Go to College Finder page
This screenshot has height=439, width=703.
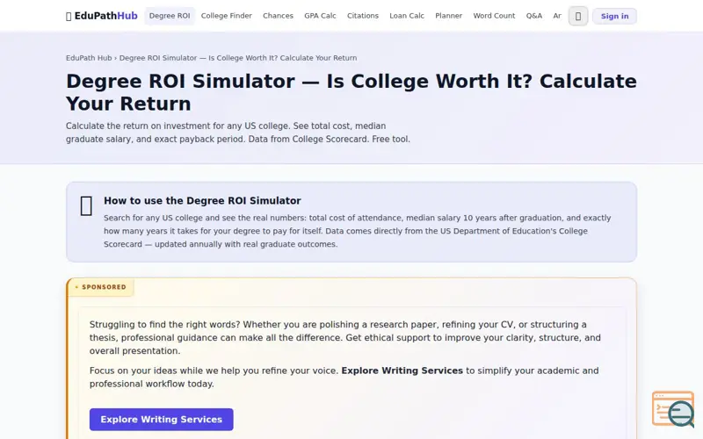tap(227, 16)
